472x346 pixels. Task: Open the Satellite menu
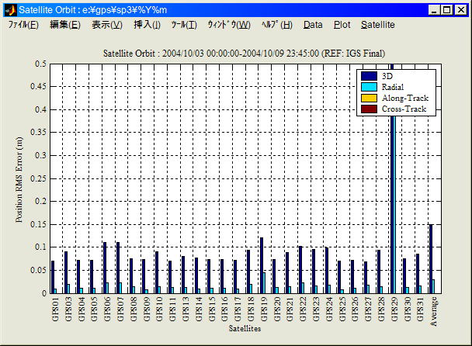[x=378, y=25]
